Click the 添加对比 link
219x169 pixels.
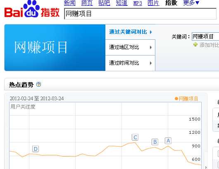point(209,45)
